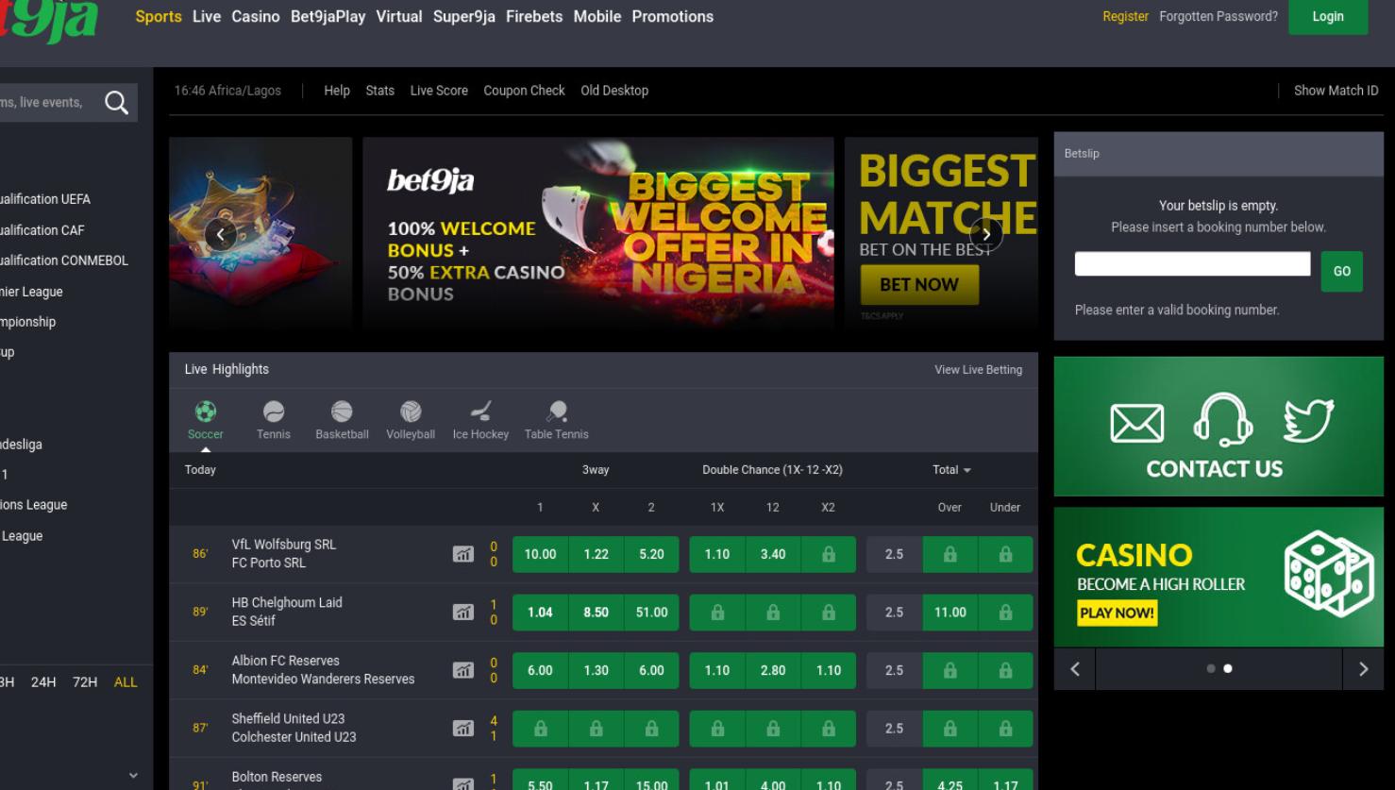Click the search input field
Image resolution: width=1395 pixels, height=790 pixels.
point(47,102)
